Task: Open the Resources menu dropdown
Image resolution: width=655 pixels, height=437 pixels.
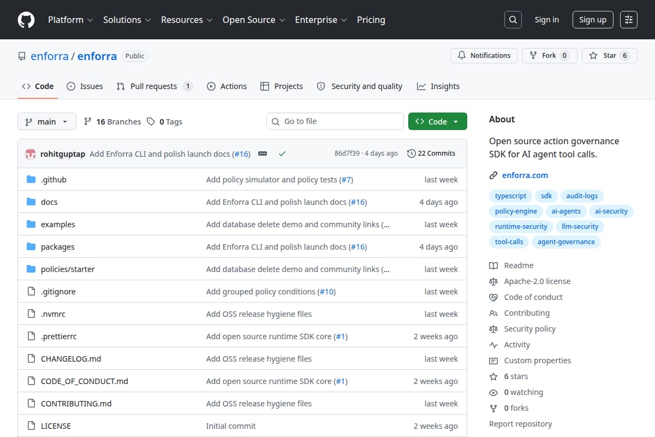Action: coord(186,20)
